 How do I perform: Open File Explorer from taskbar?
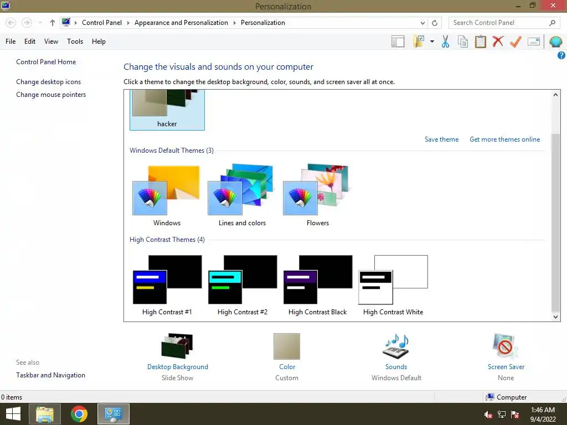tap(44, 414)
